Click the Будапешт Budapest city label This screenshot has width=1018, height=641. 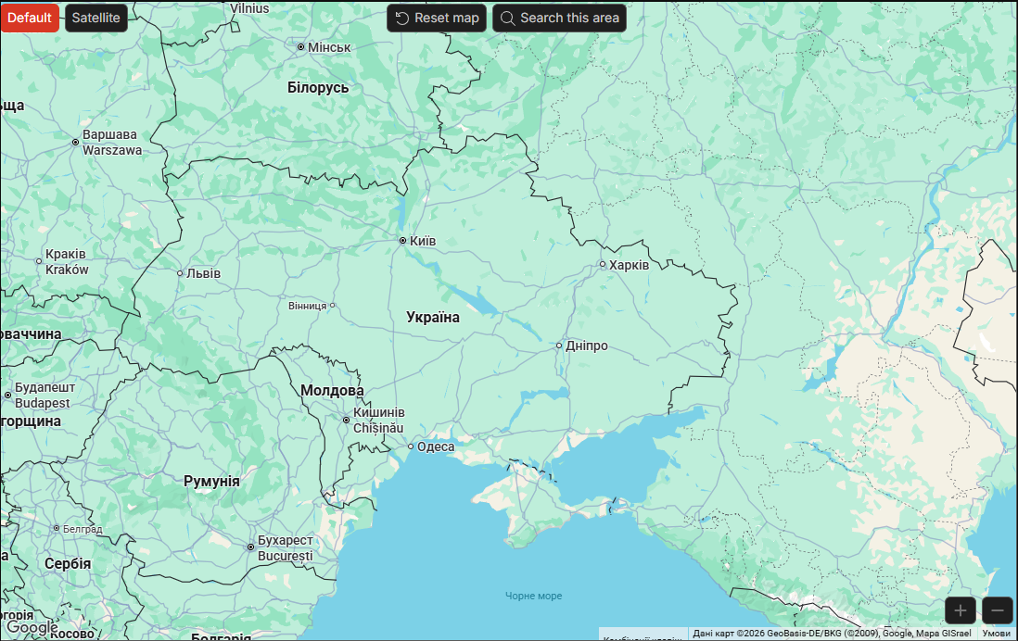45,396
